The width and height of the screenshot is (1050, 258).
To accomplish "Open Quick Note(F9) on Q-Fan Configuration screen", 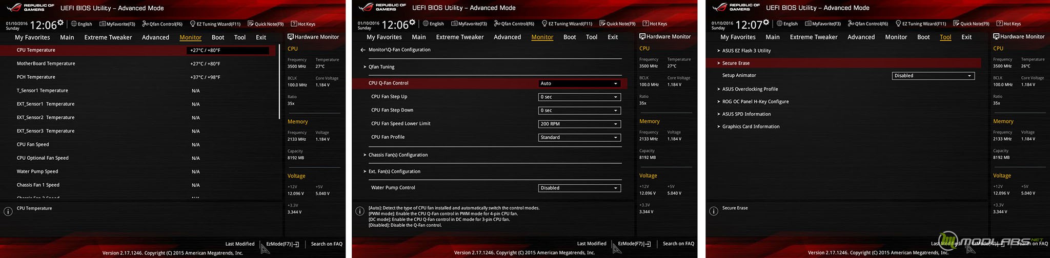I will click(x=617, y=24).
